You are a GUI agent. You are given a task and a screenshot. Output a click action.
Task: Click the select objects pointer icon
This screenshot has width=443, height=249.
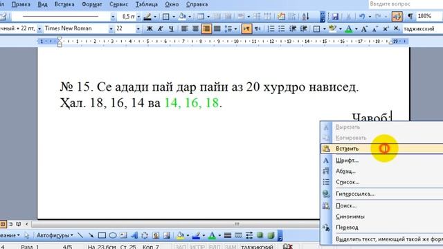(27, 235)
